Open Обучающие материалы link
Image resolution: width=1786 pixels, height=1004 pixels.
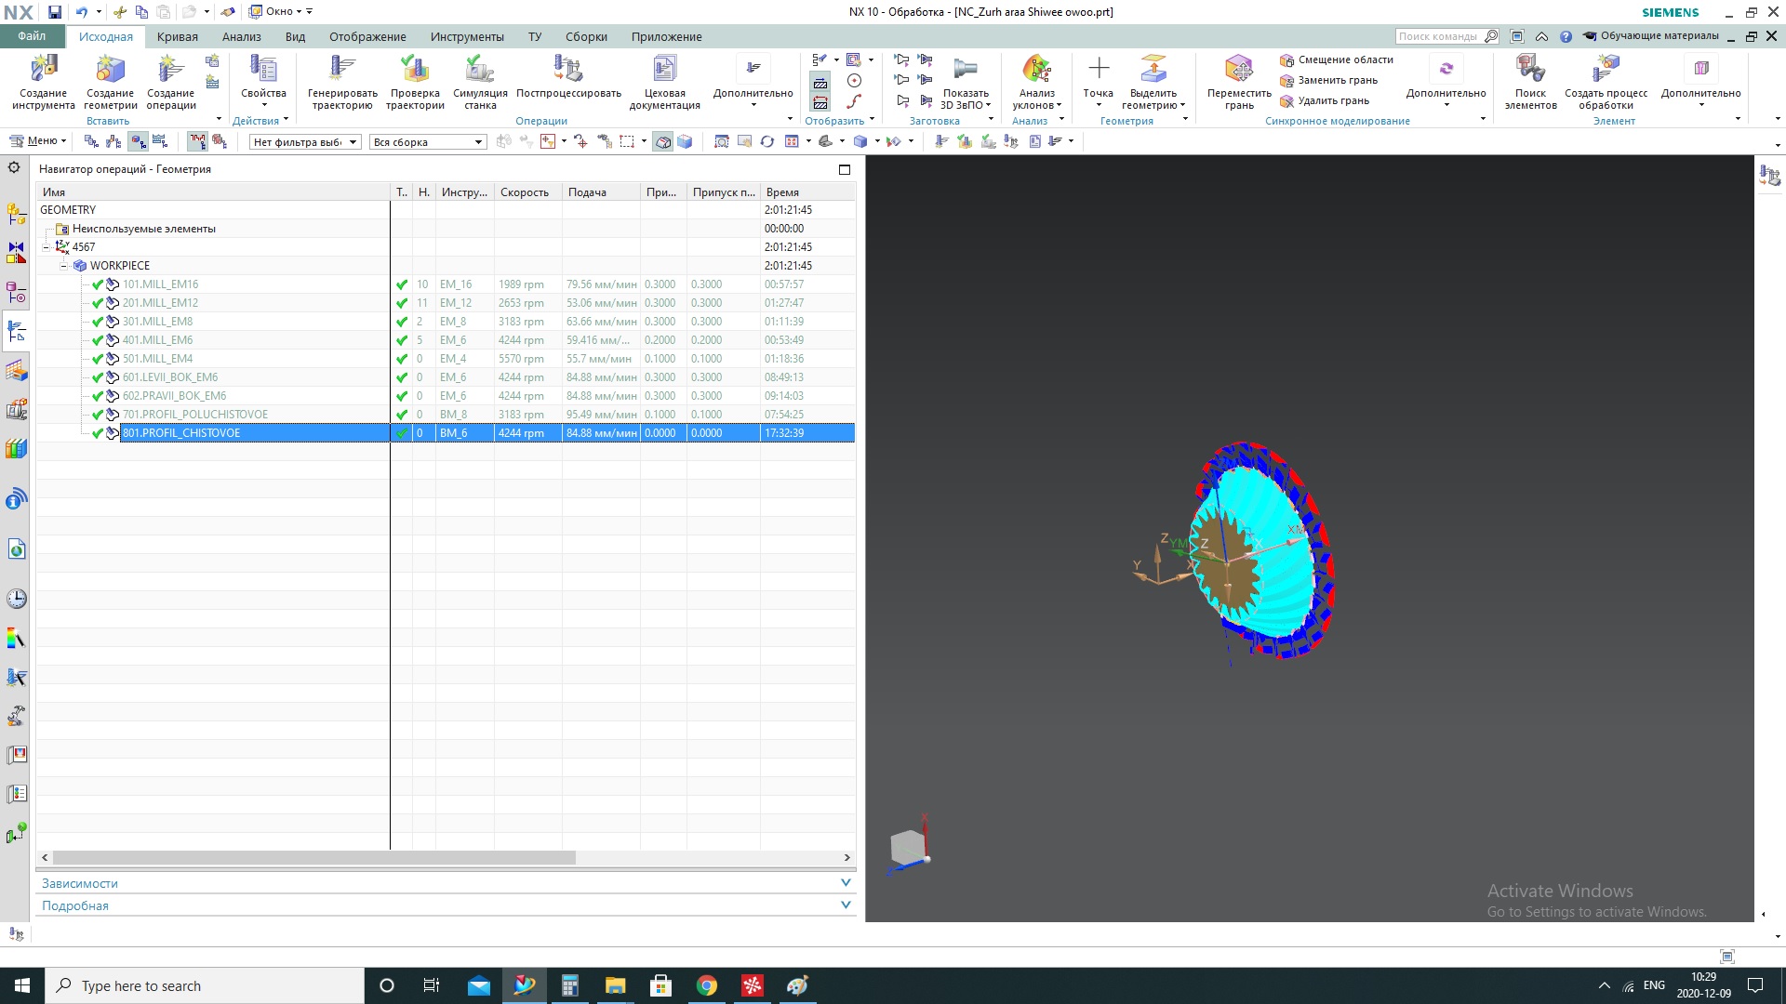pyautogui.click(x=1651, y=36)
